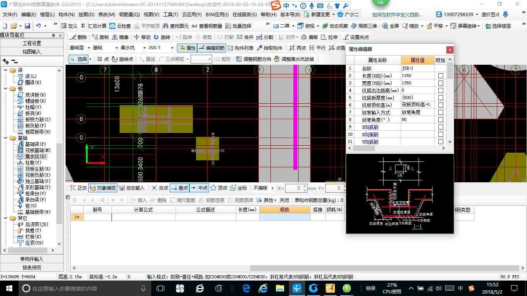
Task: Click 镜像 mirror tool
Action: point(120,37)
